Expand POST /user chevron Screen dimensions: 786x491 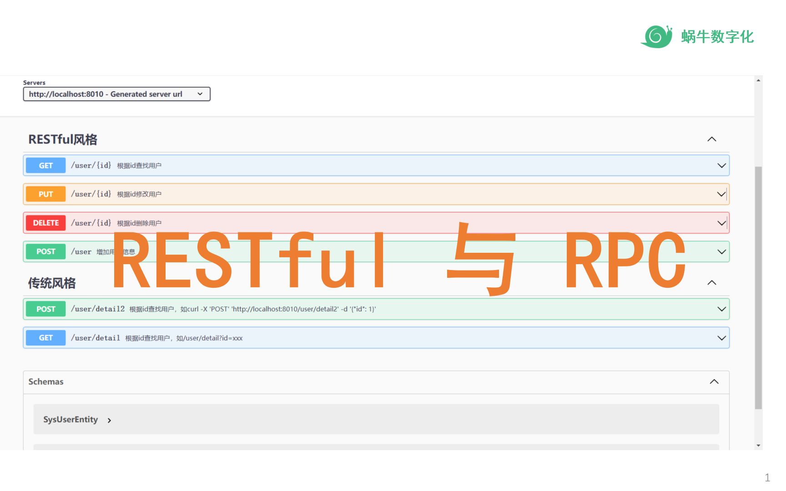point(721,252)
